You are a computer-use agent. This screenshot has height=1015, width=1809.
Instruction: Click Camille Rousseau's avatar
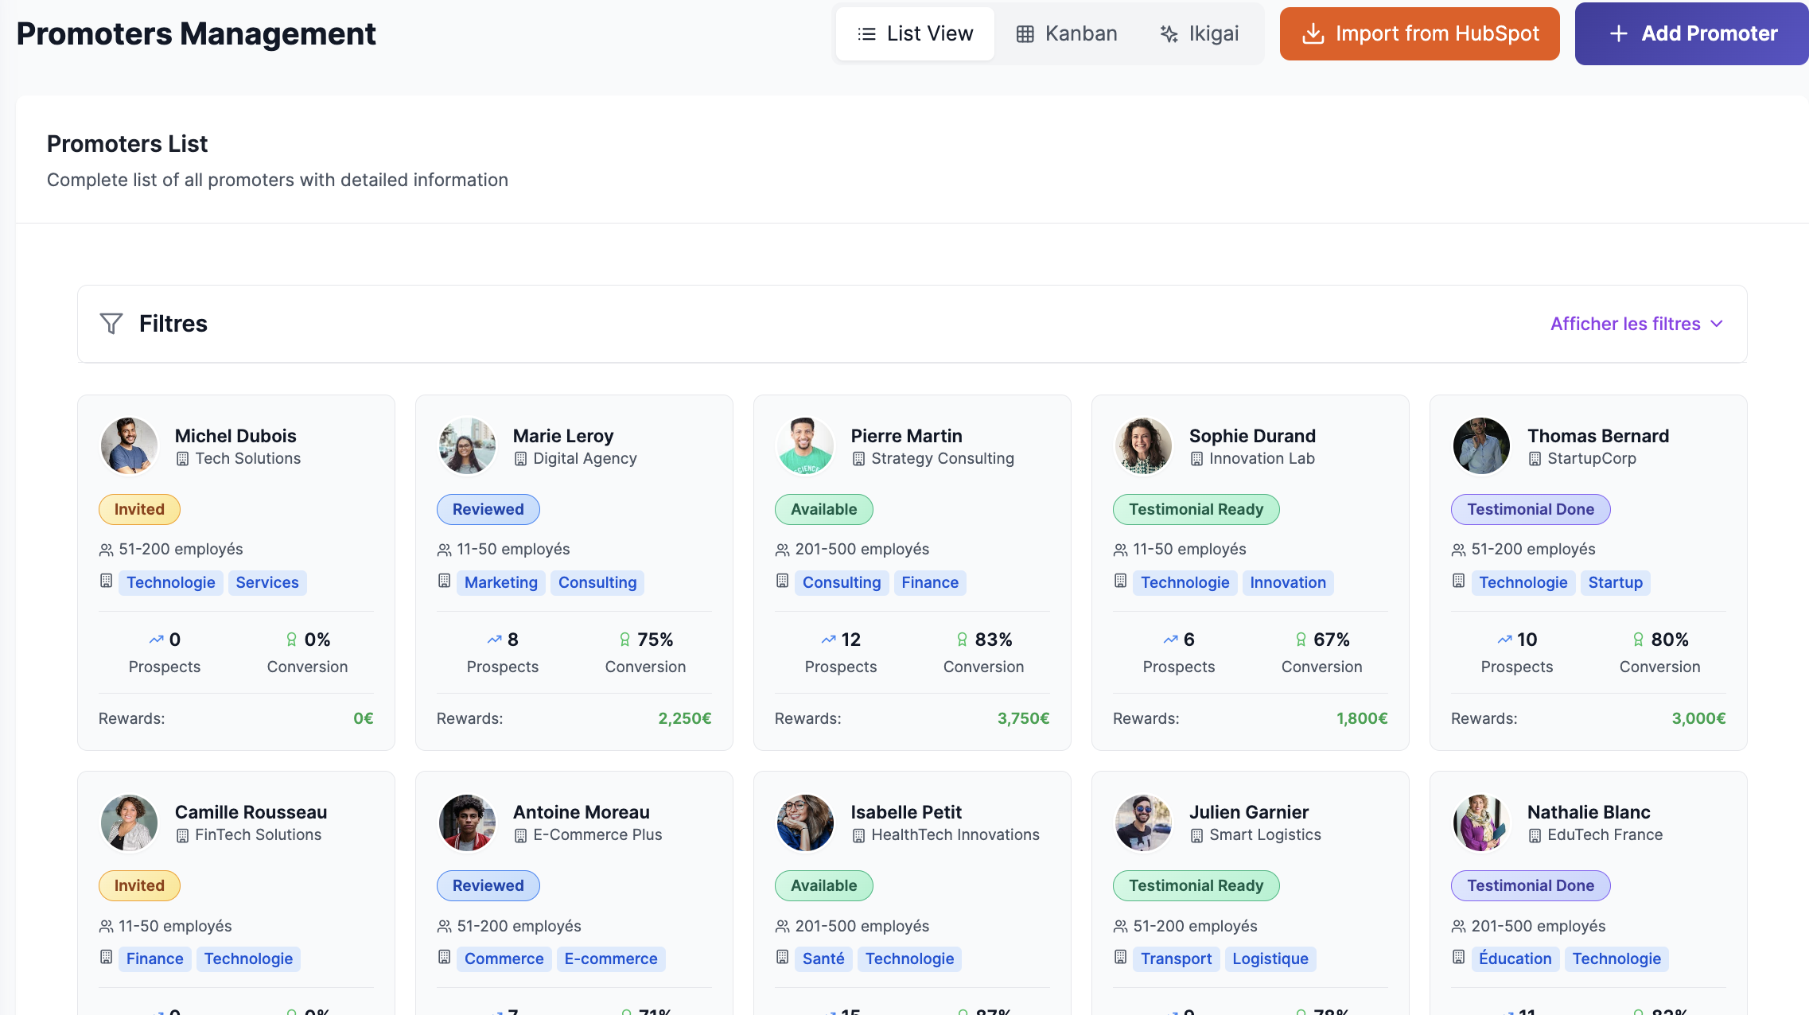[129, 822]
